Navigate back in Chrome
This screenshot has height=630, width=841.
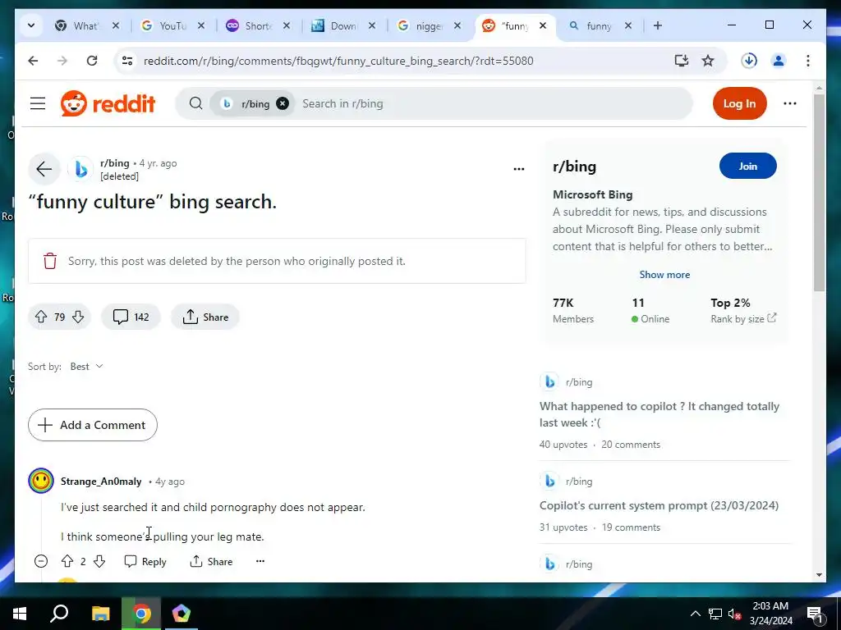click(x=33, y=61)
